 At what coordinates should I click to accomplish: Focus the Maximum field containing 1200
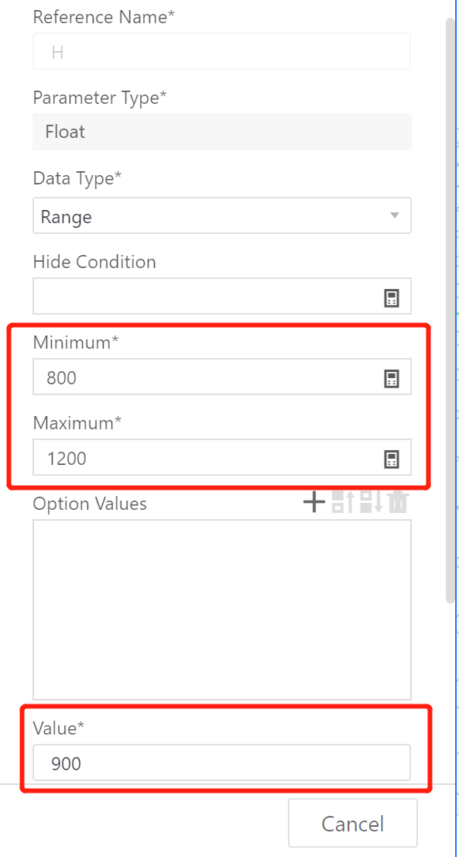[222, 457]
